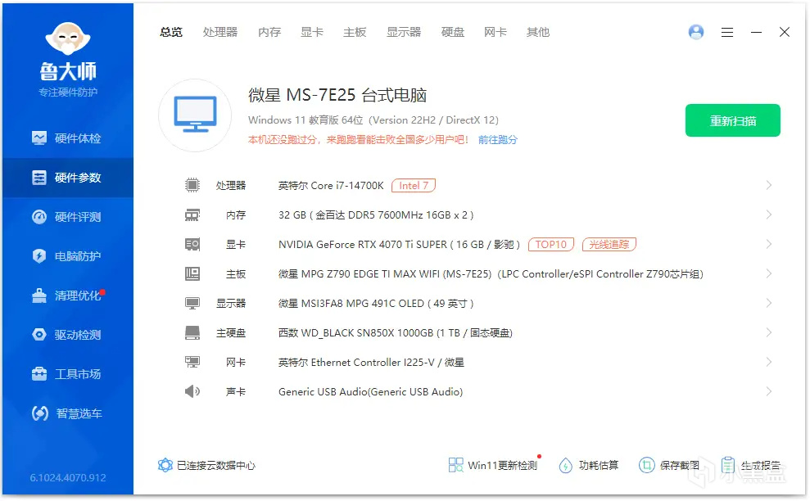Click the main hard disk icon

click(x=192, y=332)
